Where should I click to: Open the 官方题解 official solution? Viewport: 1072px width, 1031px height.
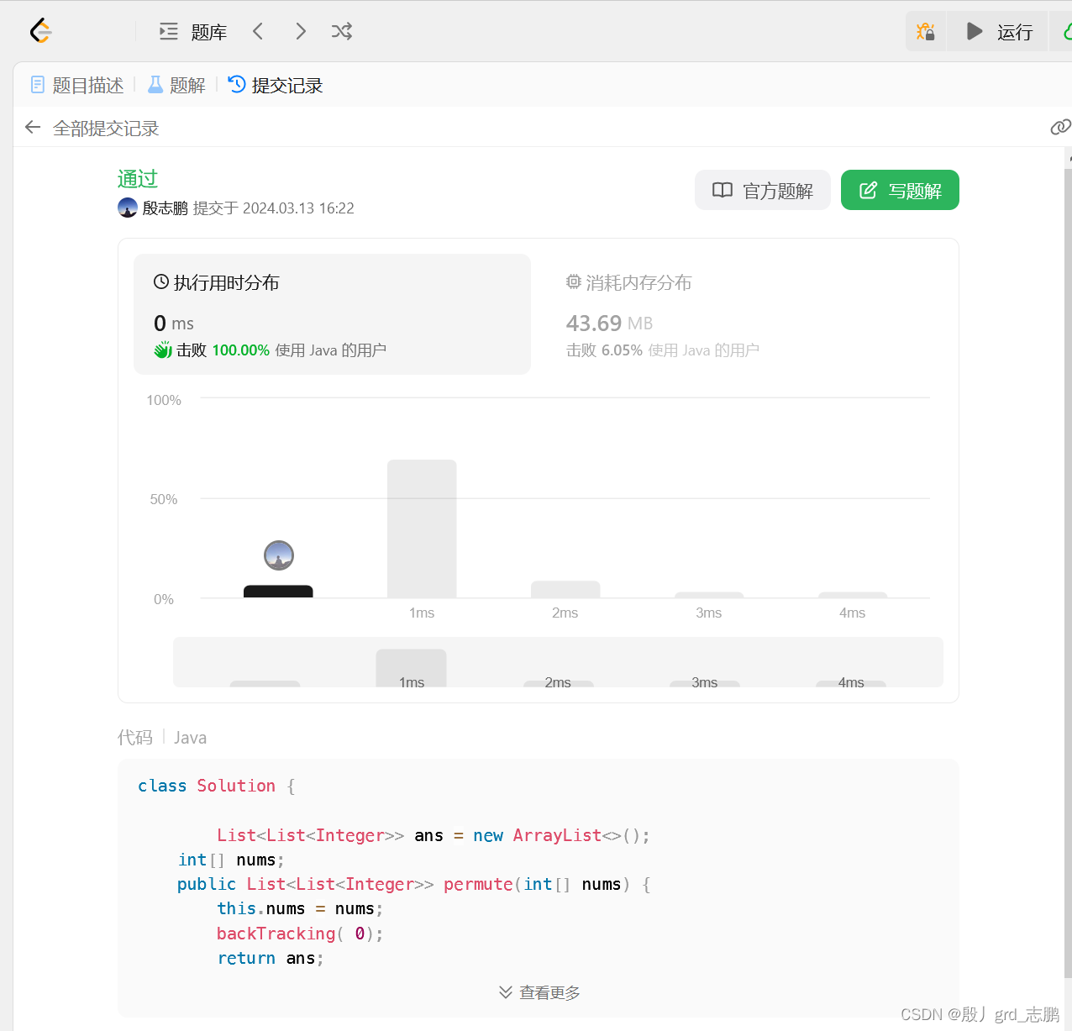pos(763,190)
